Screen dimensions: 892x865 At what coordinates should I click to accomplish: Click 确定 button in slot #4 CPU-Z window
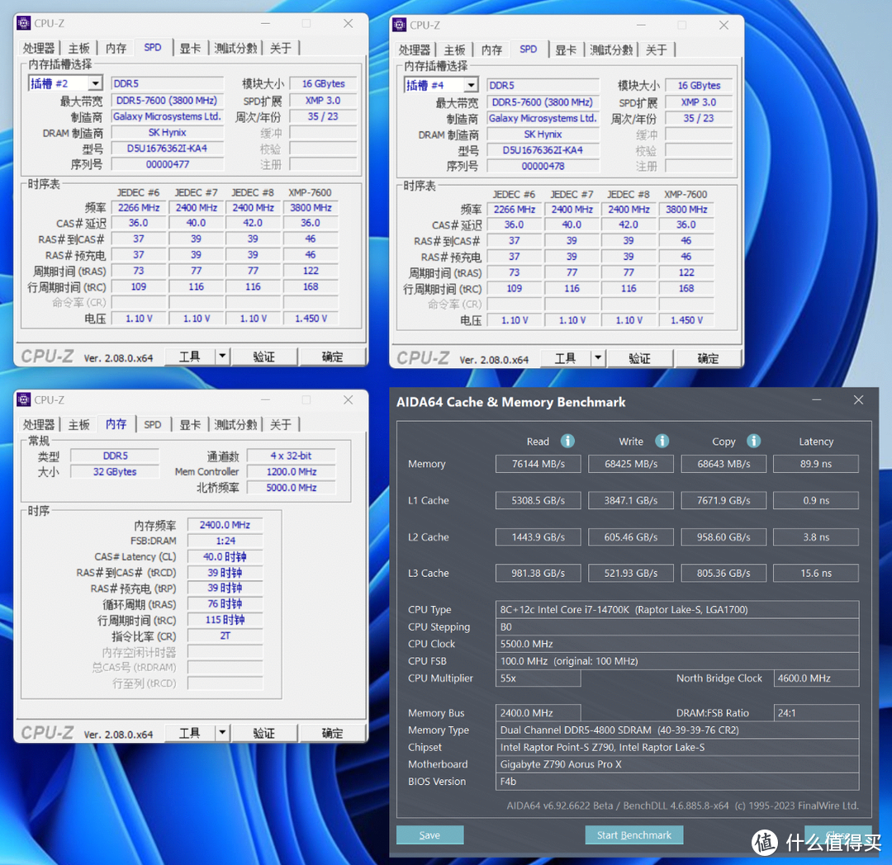pyautogui.click(x=708, y=358)
